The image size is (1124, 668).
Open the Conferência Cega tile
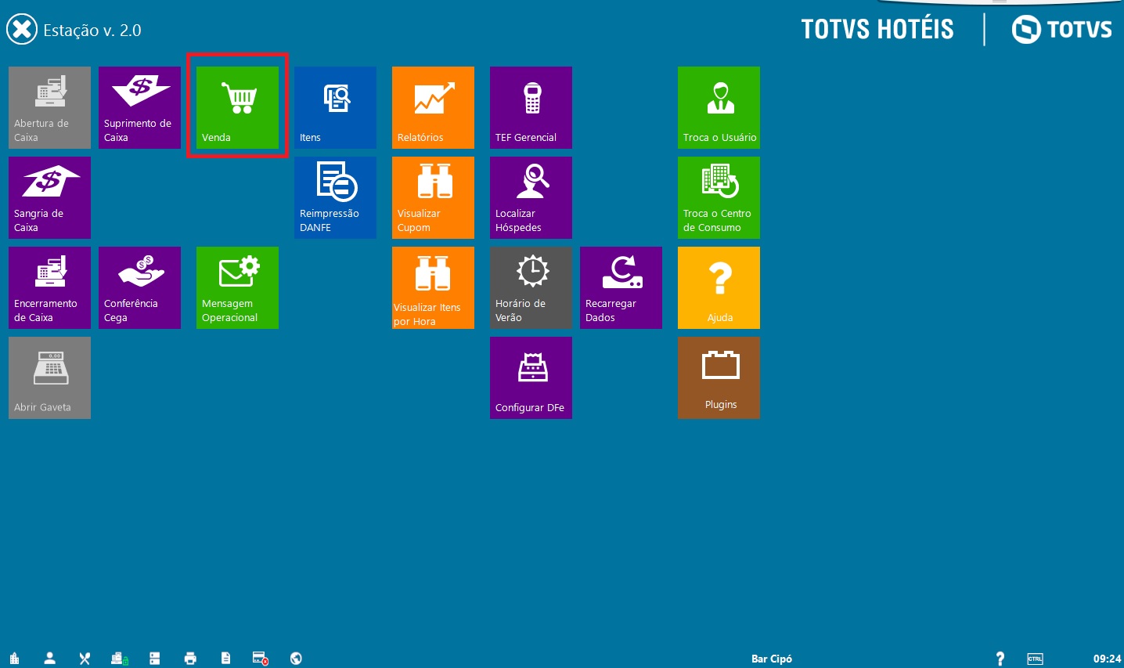coord(139,287)
